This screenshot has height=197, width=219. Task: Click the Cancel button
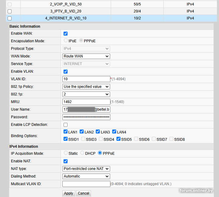coord(83,193)
